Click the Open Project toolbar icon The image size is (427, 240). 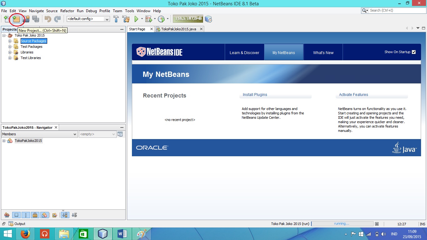[26, 19]
